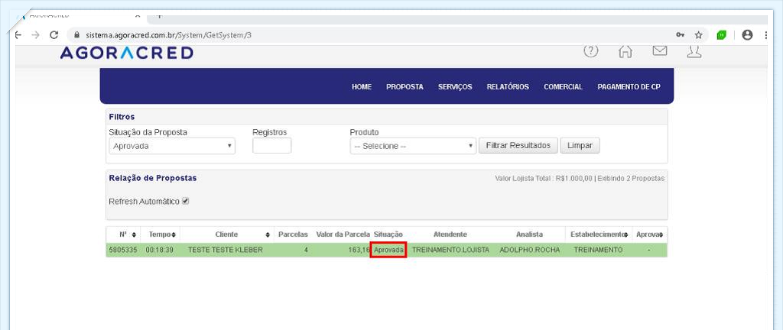Go to the home house icon

625,51
